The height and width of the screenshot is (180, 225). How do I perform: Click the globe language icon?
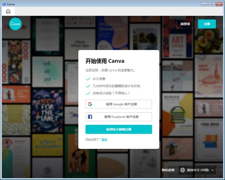183,170
